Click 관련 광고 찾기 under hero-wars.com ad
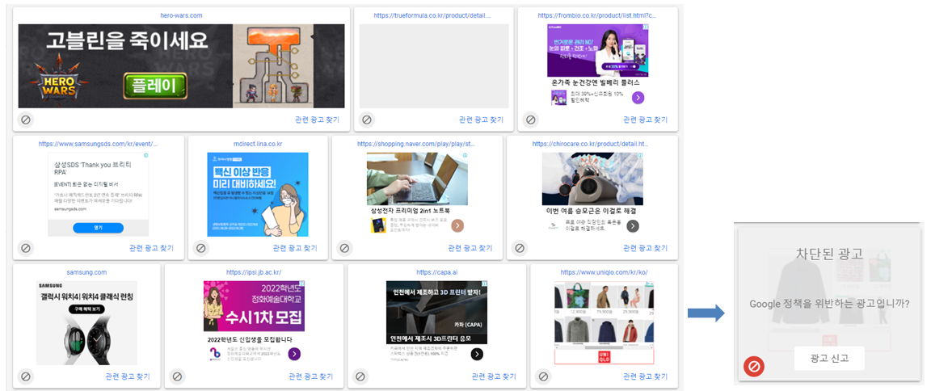The height and width of the screenshot is (391, 931). [x=317, y=120]
